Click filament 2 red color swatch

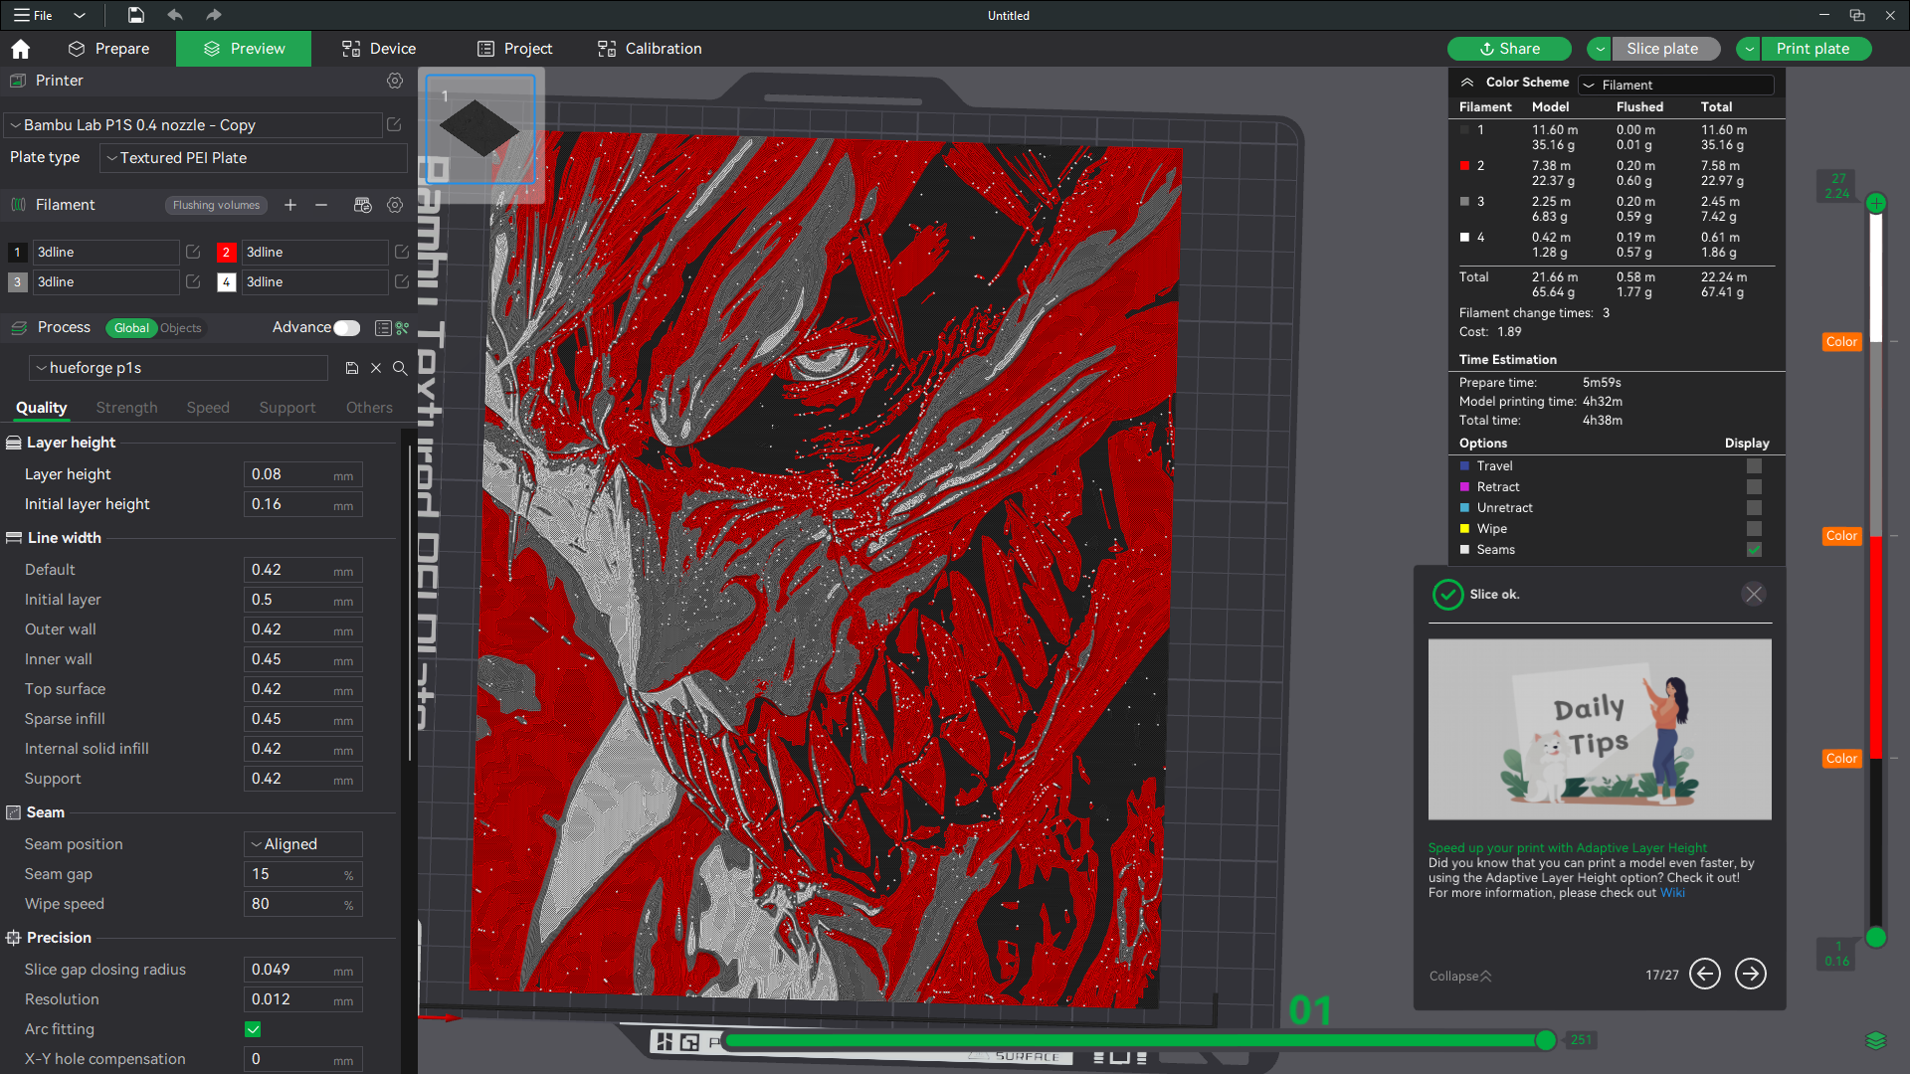[x=226, y=252]
